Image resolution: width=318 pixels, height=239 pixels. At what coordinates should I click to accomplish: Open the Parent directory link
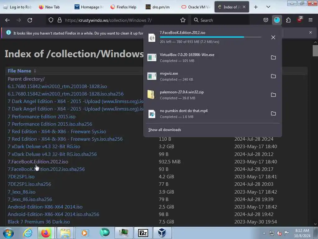pos(26,79)
